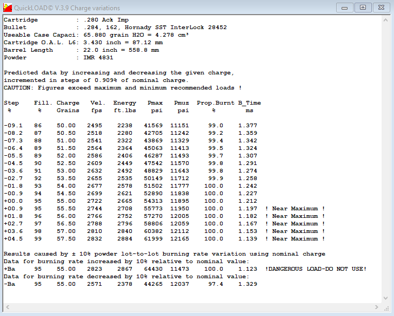Click the burn time '1.291'
The height and width of the screenshot is (316, 394).
pyautogui.click(x=248, y=163)
